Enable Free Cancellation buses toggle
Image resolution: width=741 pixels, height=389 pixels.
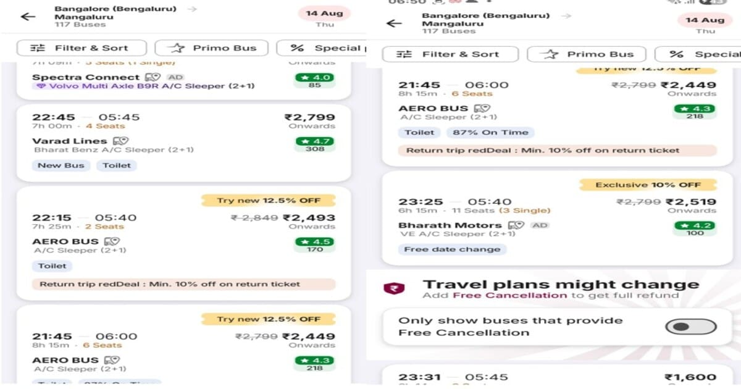[692, 327]
